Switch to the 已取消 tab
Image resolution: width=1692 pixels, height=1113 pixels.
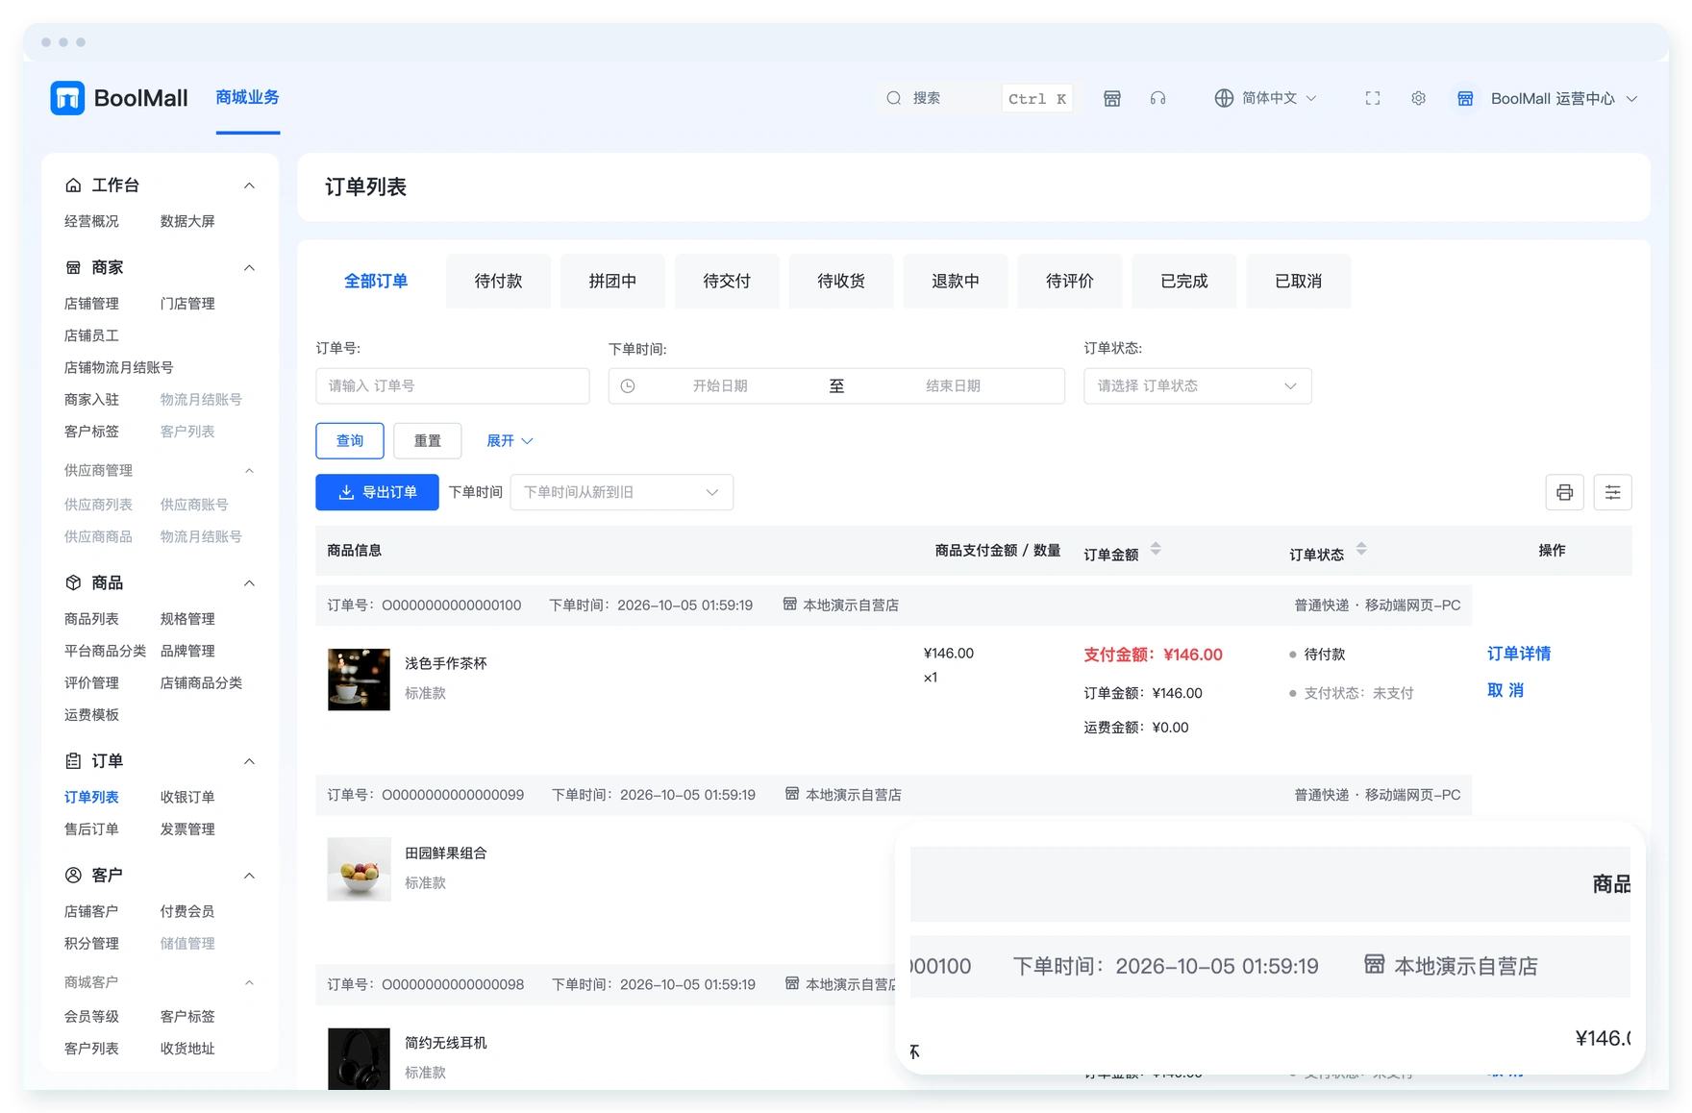[1299, 281]
